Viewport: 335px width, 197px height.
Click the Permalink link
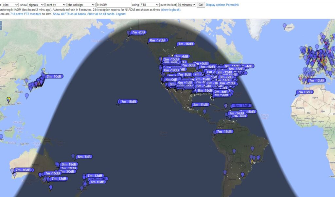coord(232,5)
